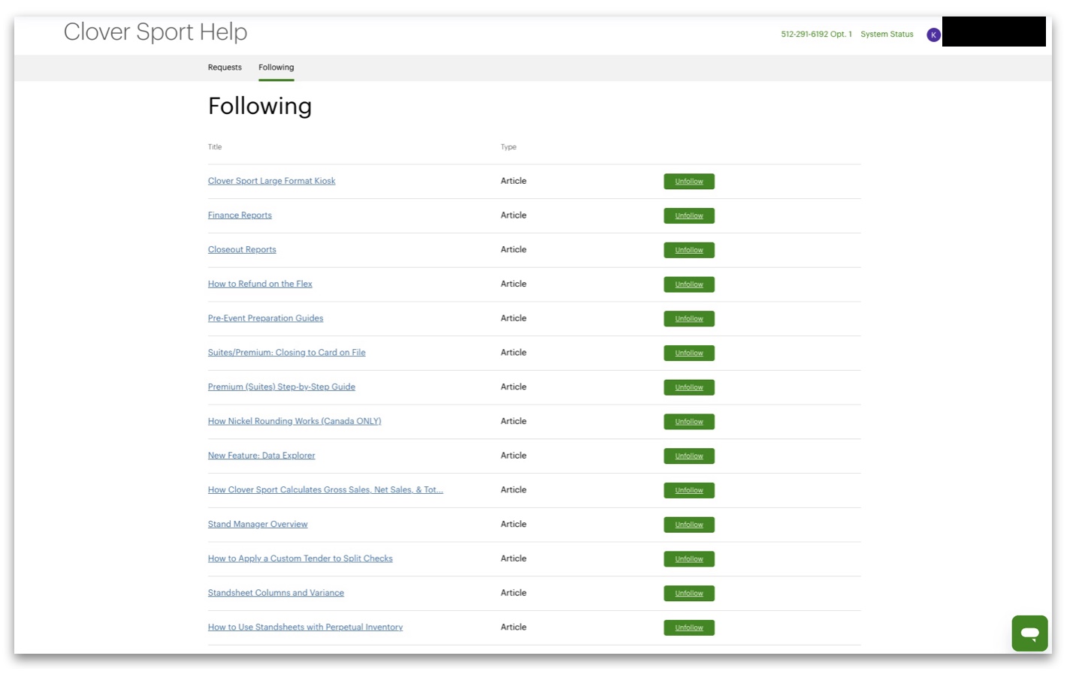This screenshot has width=1067, height=674.
Task: Open How to Refund on the Flex
Action: [x=260, y=284]
